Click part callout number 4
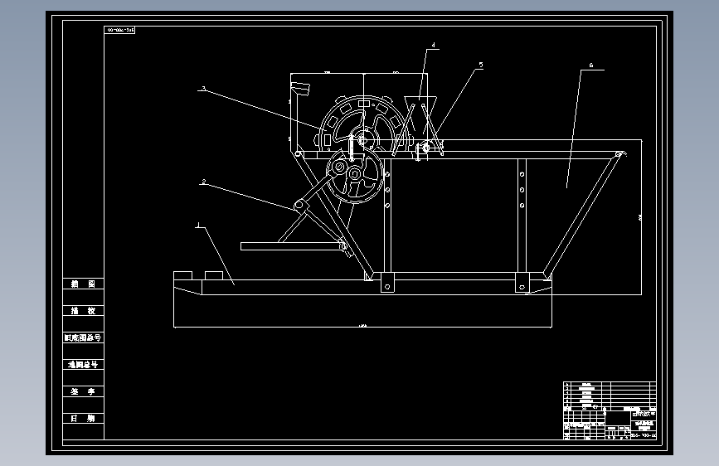 433,46
